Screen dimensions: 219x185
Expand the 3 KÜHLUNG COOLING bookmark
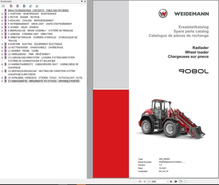tap(2, 20)
